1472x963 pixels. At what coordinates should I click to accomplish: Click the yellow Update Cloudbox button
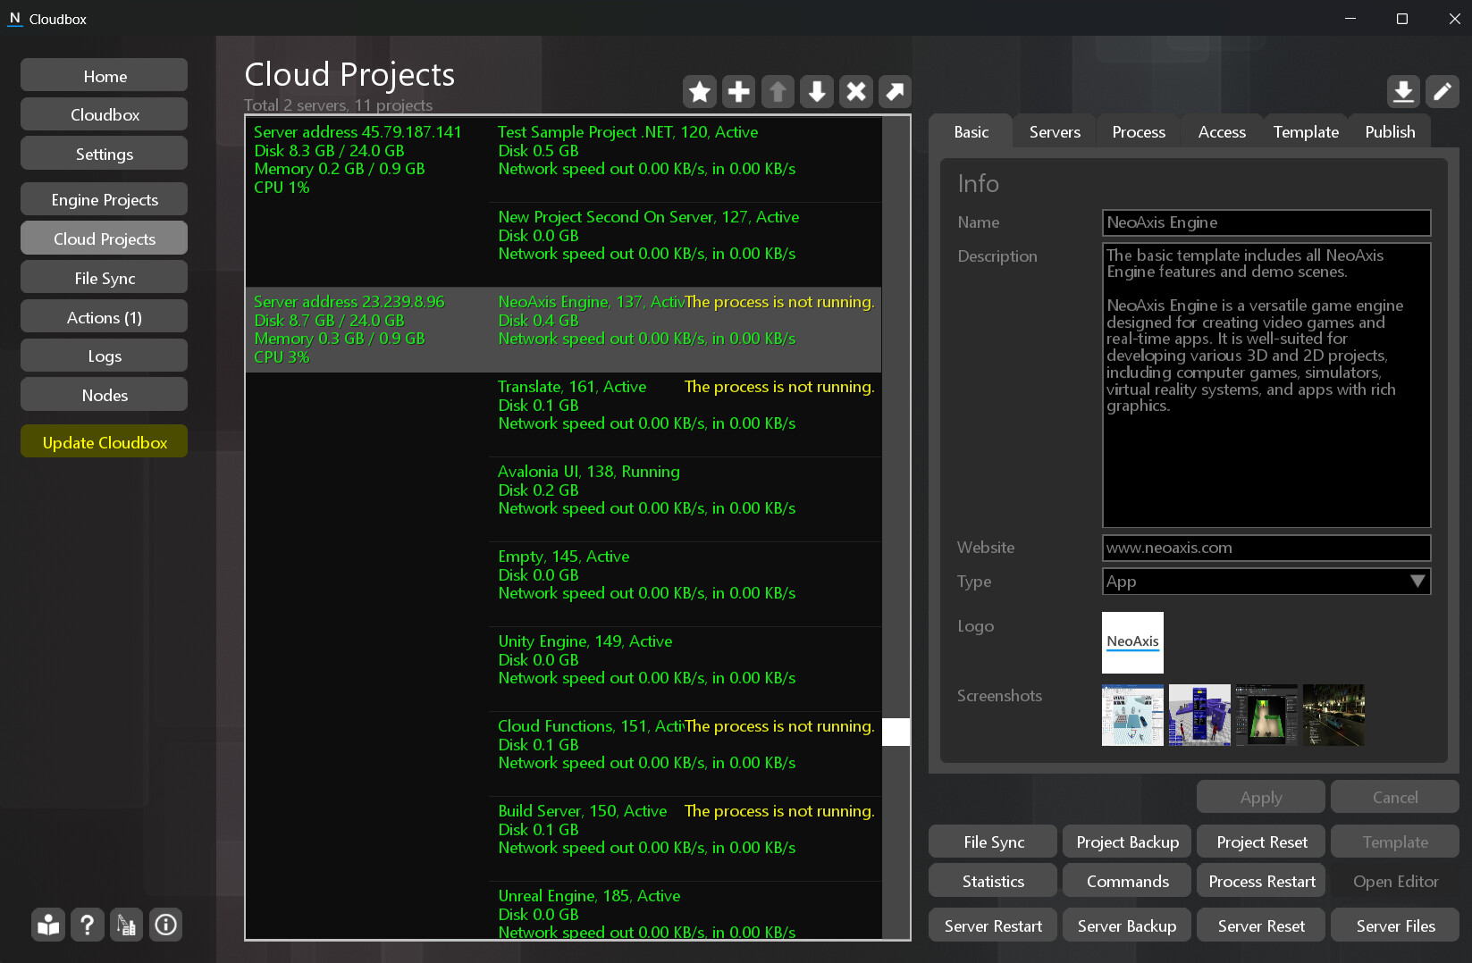click(x=105, y=442)
